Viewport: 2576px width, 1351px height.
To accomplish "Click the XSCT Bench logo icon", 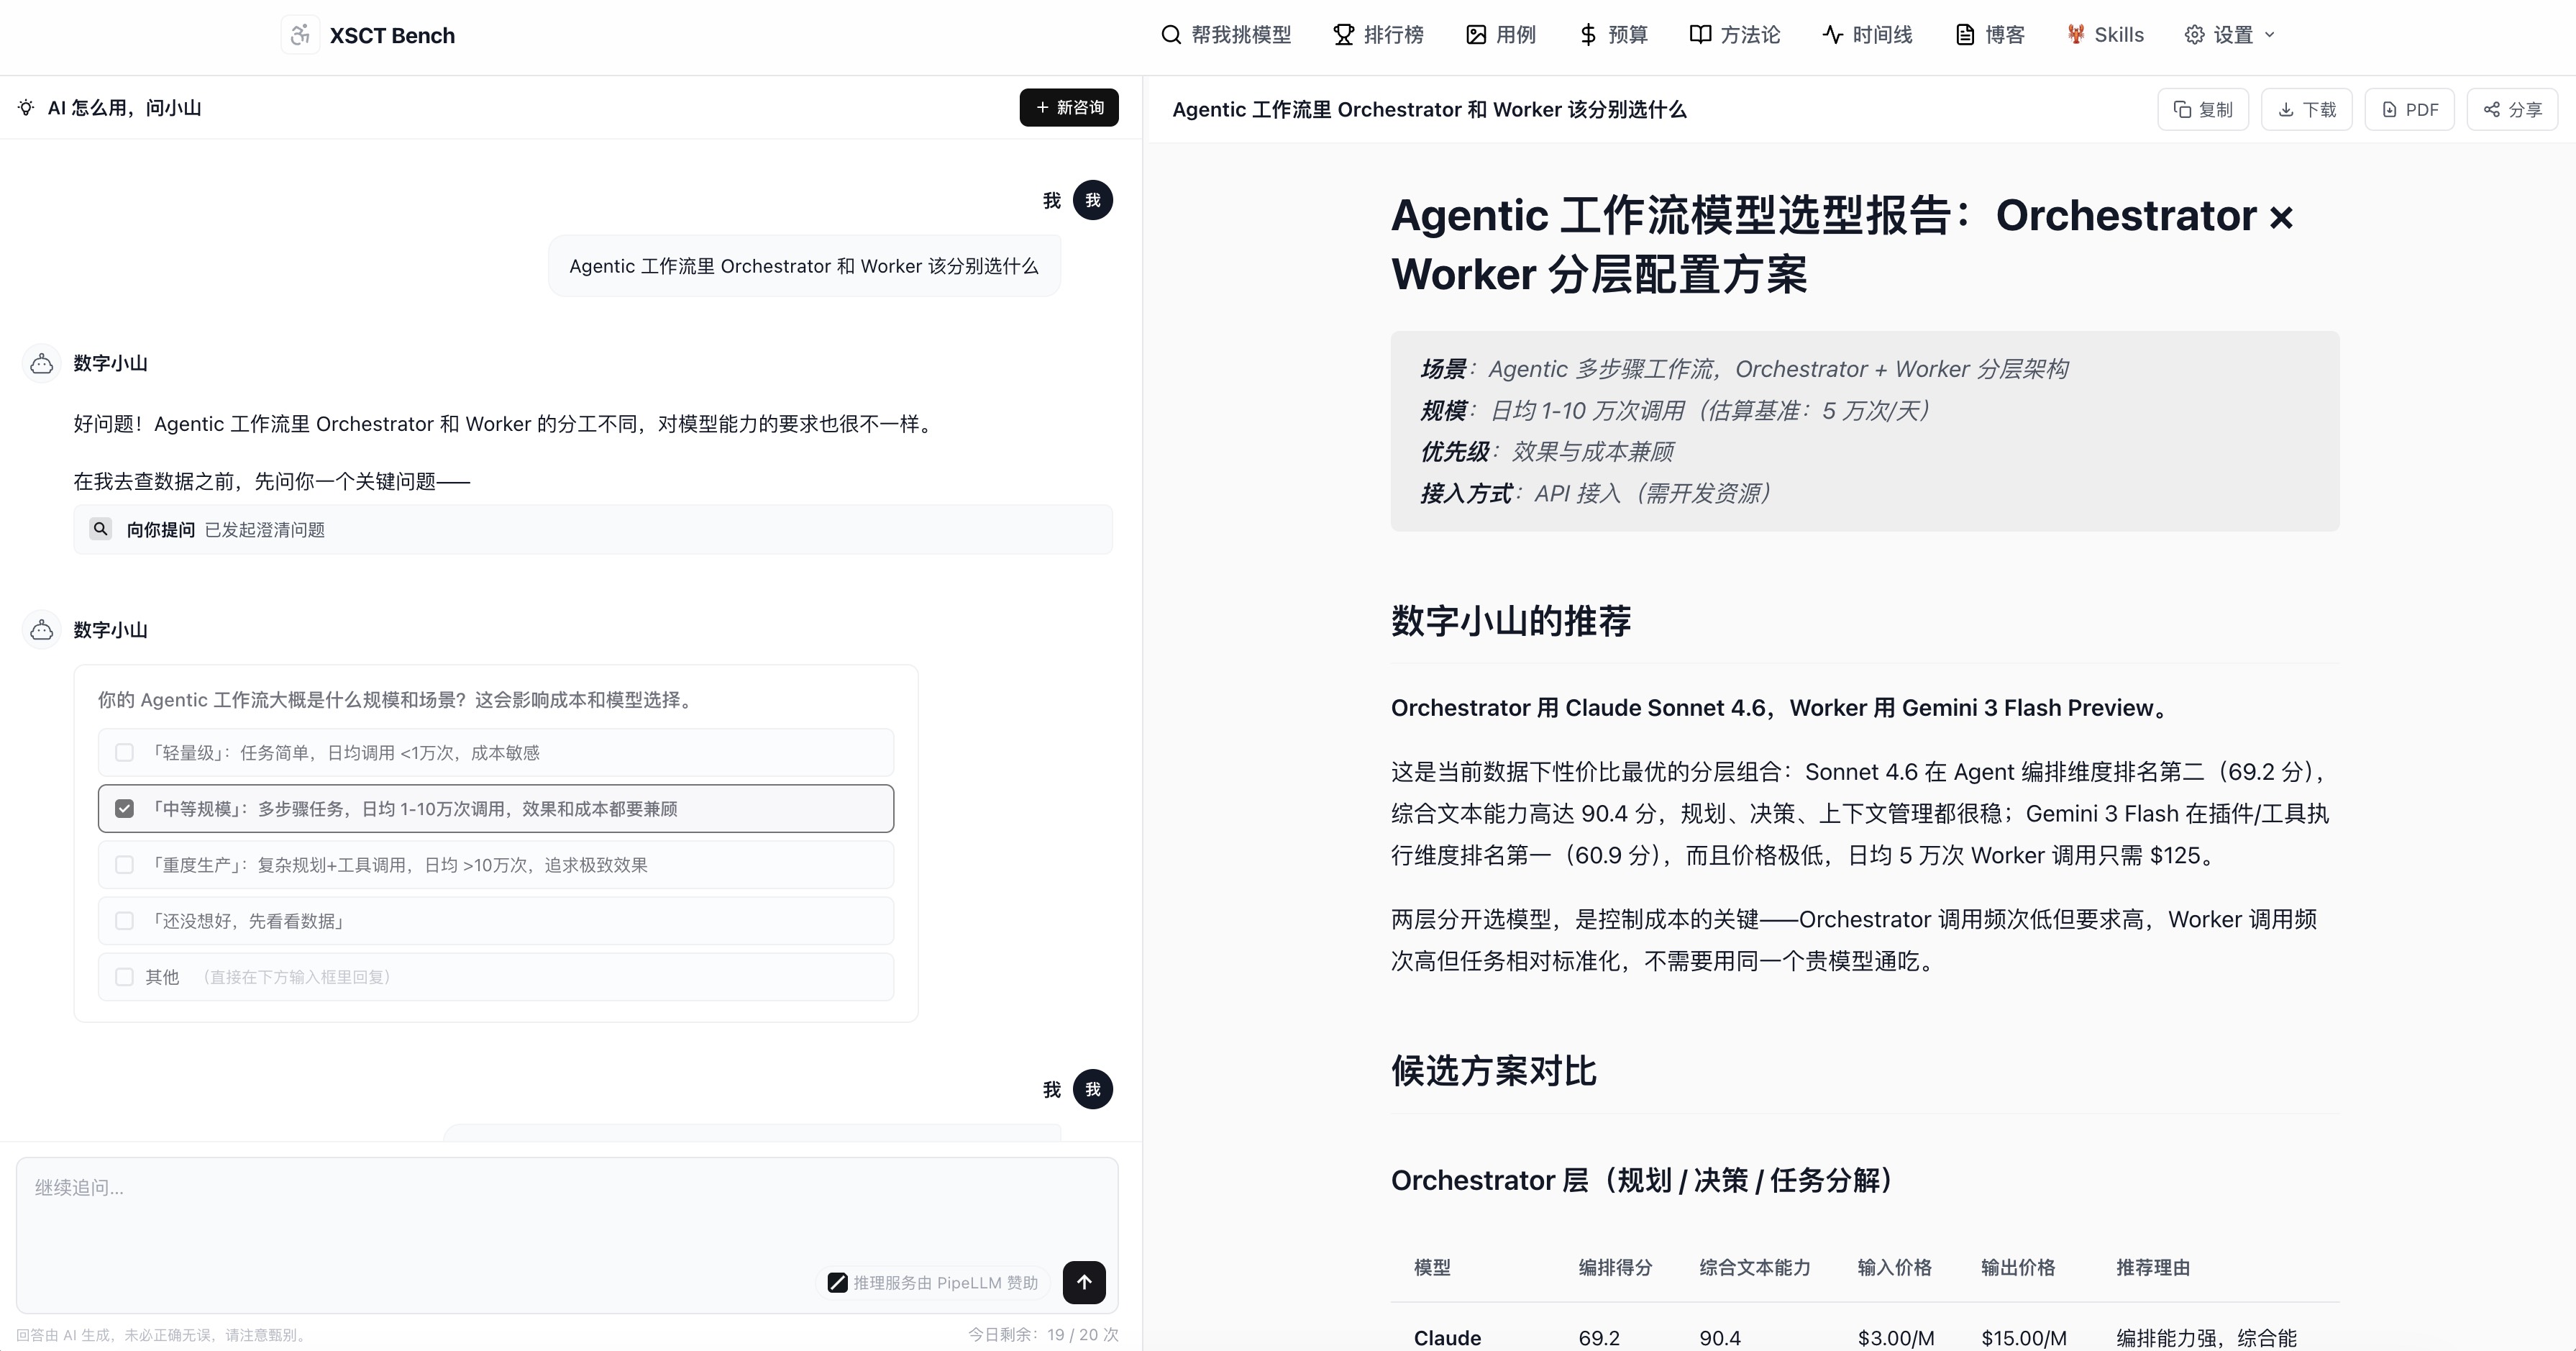I will coord(300,35).
